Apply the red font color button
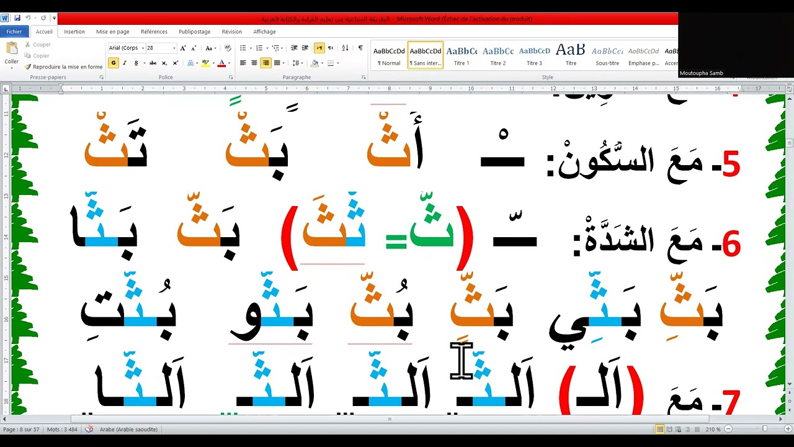Viewport: 794px width, 447px height. (x=221, y=63)
